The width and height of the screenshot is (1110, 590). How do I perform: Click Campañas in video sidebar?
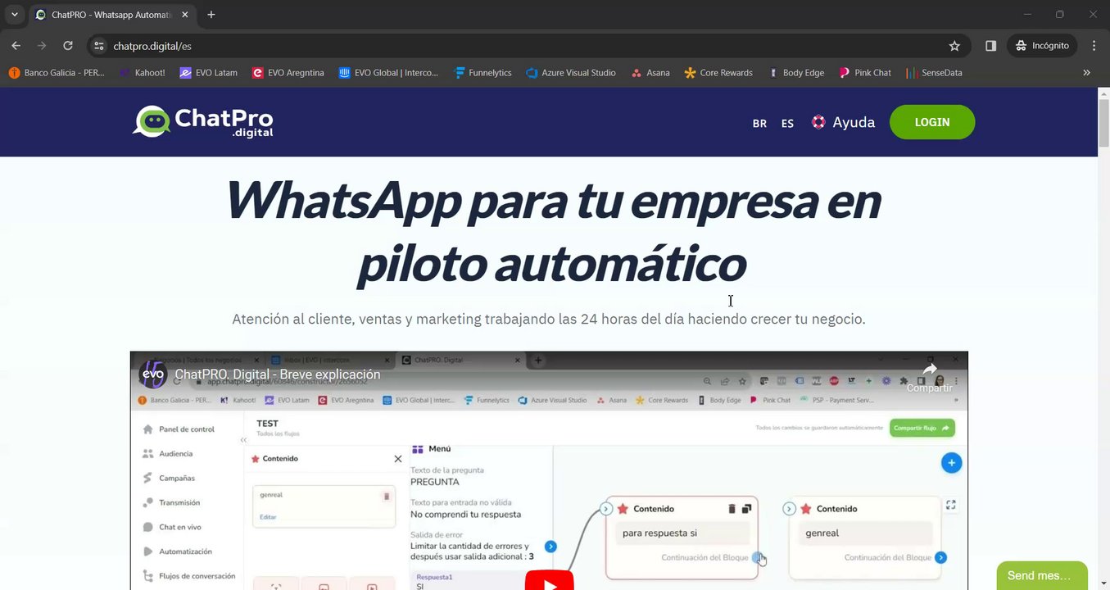tap(169, 478)
